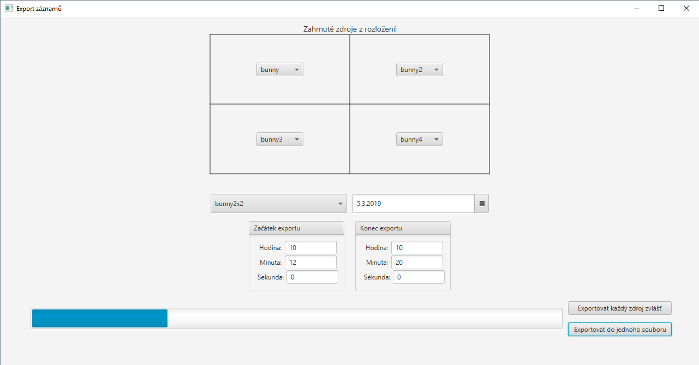Expand the bunny4 source dropdown
The width and height of the screenshot is (699, 365).
(x=419, y=139)
